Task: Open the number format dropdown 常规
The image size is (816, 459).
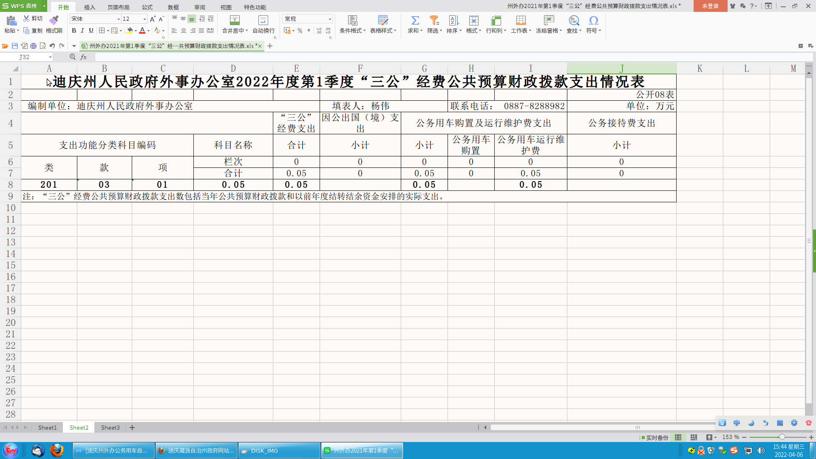Action: click(330, 19)
